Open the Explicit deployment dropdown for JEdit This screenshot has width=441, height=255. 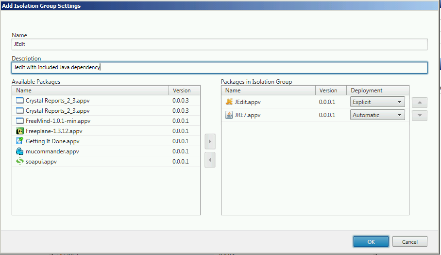coord(377,102)
